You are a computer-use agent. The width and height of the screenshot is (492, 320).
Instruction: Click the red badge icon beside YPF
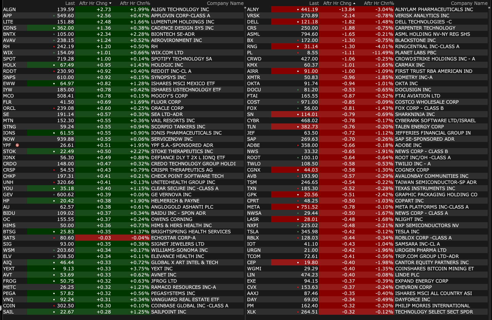click(17, 145)
